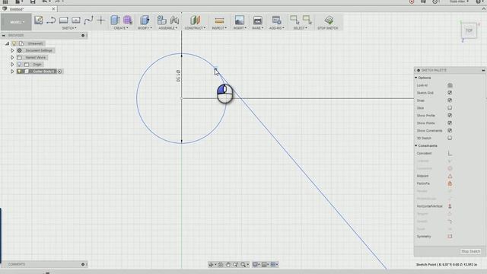Viewport: 487px width, 274px height.
Task: Expand the highlighted component tree node
Action: click(12, 72)
